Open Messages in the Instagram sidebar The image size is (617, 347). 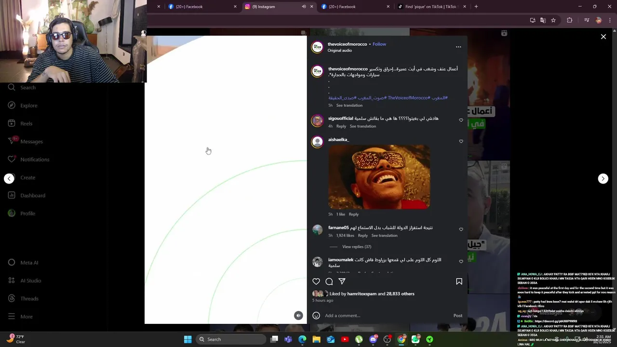coord(26,141)
